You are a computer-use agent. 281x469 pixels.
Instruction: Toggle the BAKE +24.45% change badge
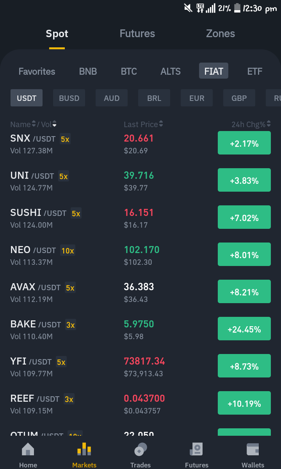click(244, 329)
